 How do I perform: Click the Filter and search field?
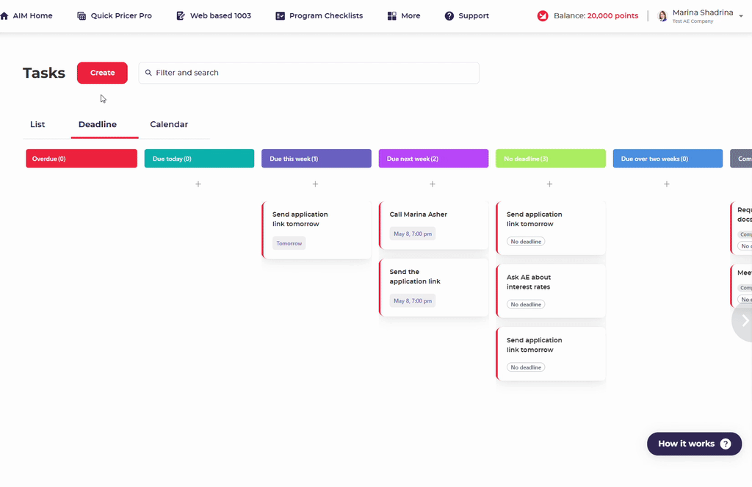pyautogui.click(x=309, y=73)
